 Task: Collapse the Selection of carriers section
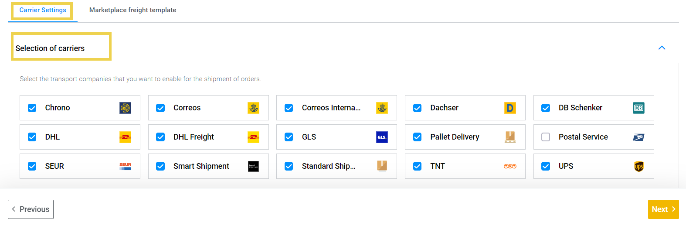point(662,48)
